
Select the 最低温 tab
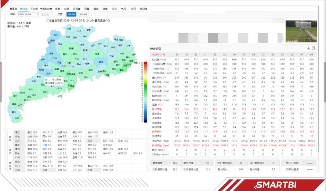tap(24, 9)
